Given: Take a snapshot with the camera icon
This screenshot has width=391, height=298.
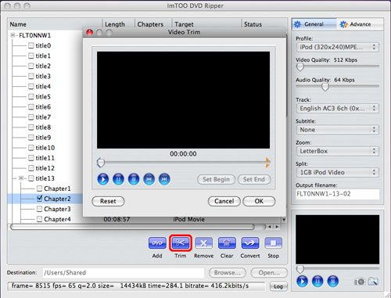Looking at the screenshot, I should (360, 282).
